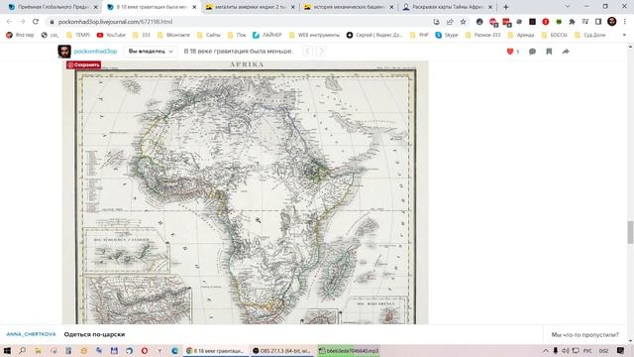The image size is (634, 357).
Task: Open the Chrome three-dot menu
Action: pyautogui.click(x=625, y=22)
